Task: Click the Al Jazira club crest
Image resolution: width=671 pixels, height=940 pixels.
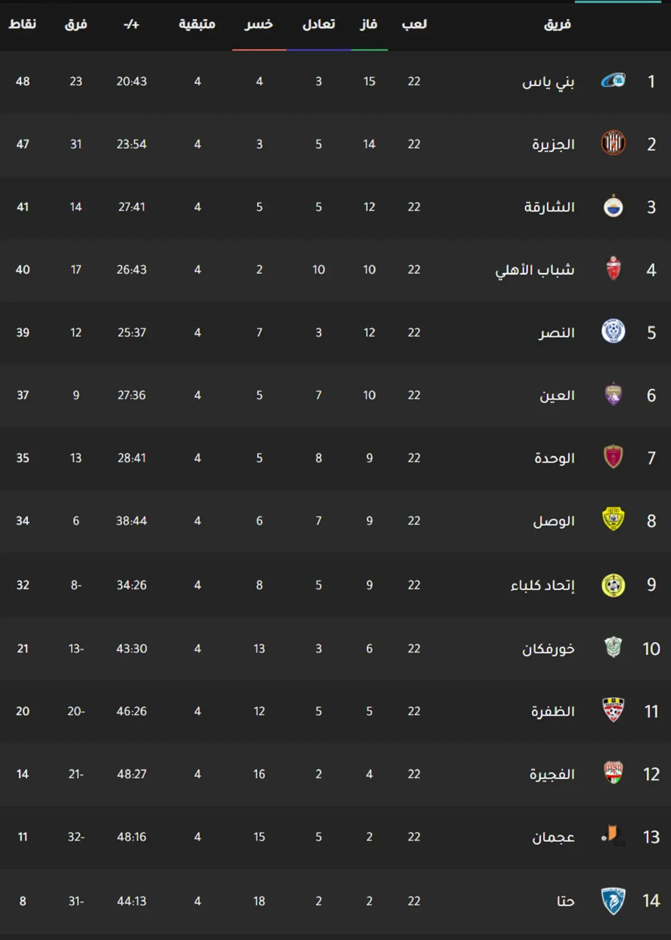Action: point(613,143)
